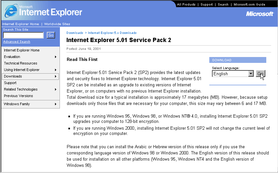Click the Internet Explorer 5.x Downloads breadcrumb
The image size is (278, 173).
pyautogui.click(x=112, y=33)
